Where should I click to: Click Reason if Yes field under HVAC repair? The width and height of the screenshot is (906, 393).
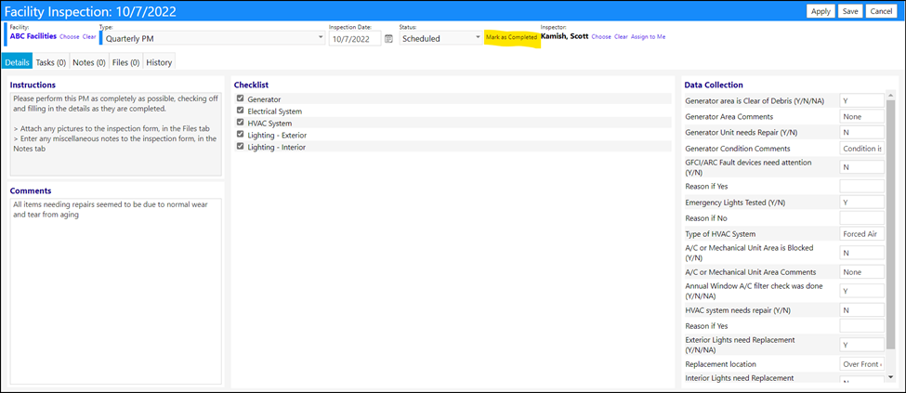(861, 325)
